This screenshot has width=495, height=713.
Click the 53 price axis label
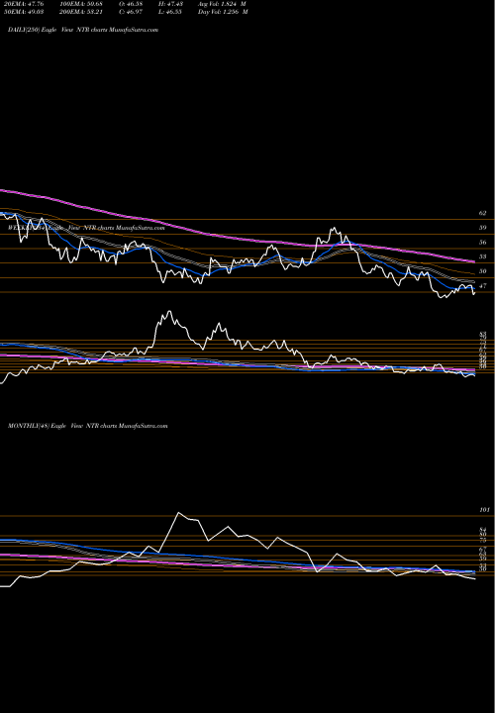(x=483, y=256)
